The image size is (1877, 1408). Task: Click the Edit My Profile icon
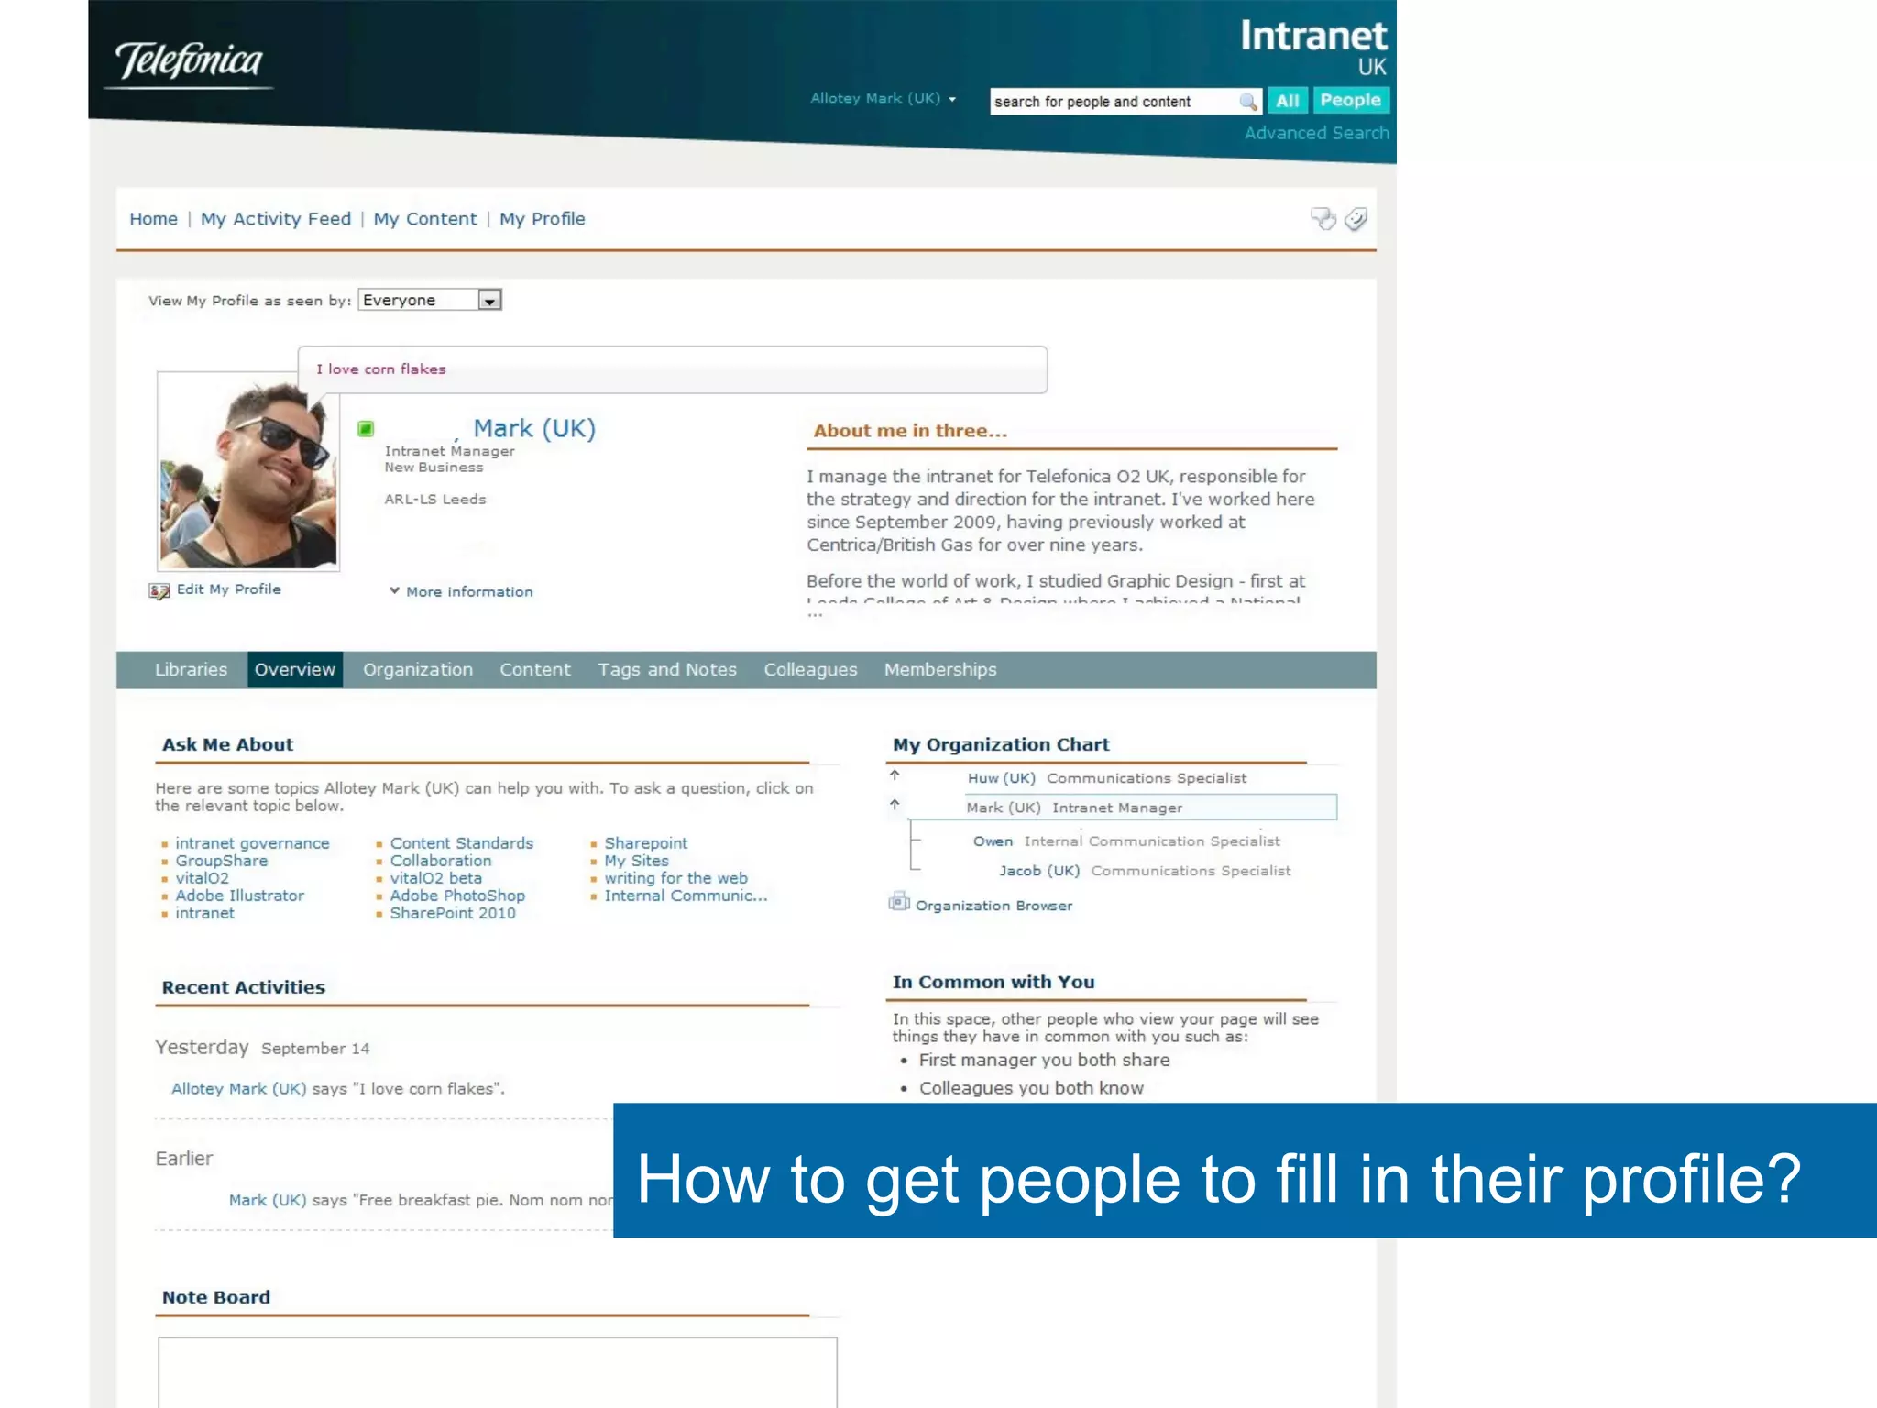(x=159, y=590)
